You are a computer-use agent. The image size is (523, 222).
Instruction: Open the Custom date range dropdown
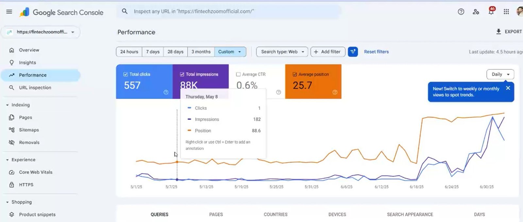click(x=230, y=52)
